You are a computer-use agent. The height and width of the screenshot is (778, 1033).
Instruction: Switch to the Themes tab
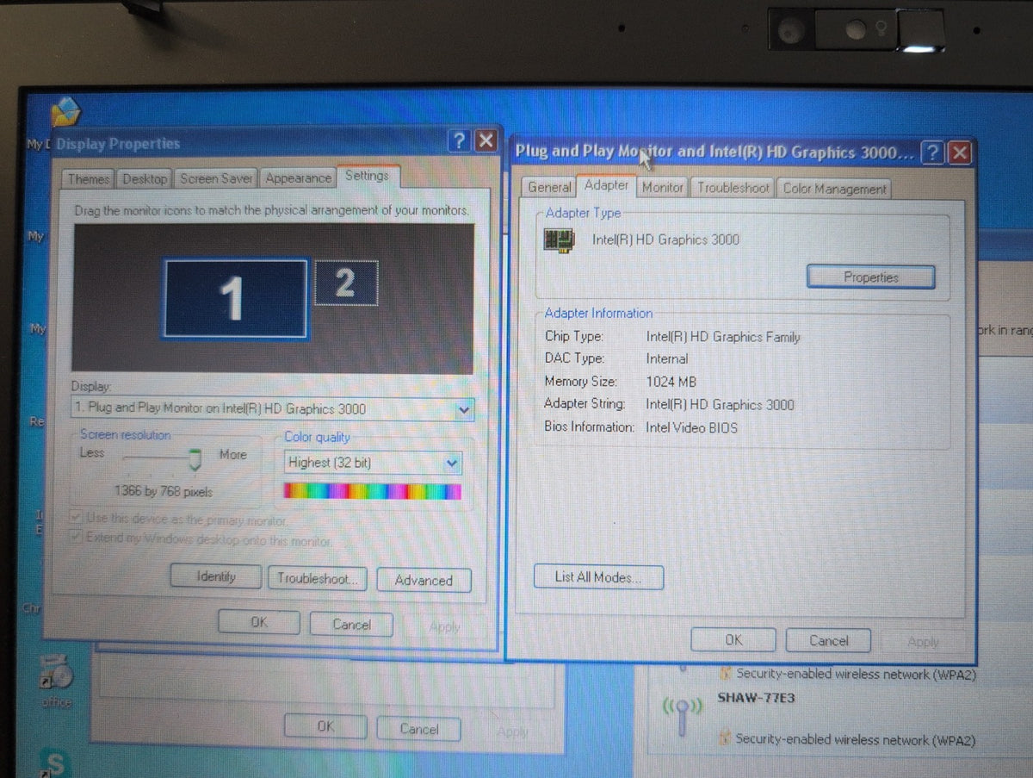tap(89, 179)
